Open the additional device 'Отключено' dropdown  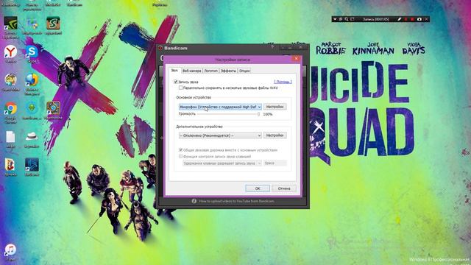click(x=220, y=135)
